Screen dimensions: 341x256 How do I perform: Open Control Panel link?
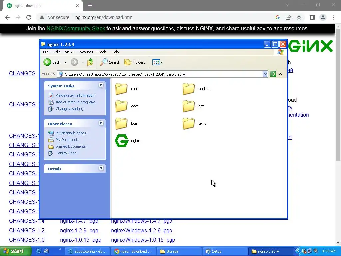click(66, 153)
